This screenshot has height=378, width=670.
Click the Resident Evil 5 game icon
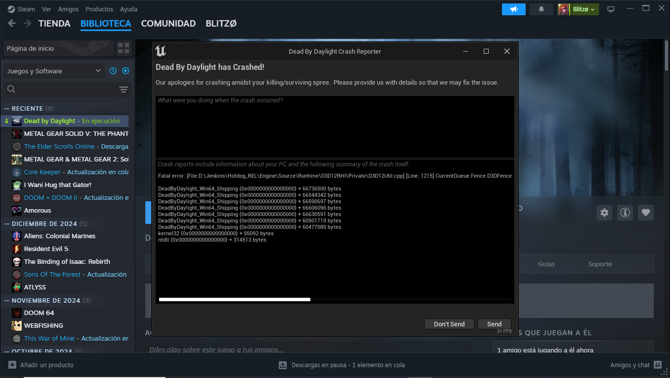click(17, 249)
